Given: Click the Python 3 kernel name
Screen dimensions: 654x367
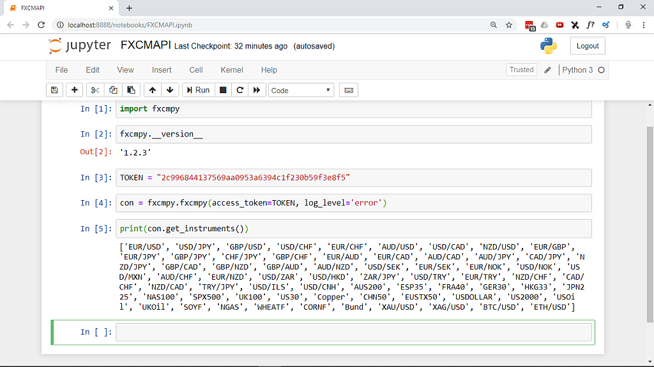Looking at the screenshot, I should tap(577, 70).
